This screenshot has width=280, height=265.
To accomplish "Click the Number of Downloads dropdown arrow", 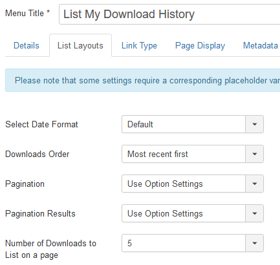I will 254,243.
